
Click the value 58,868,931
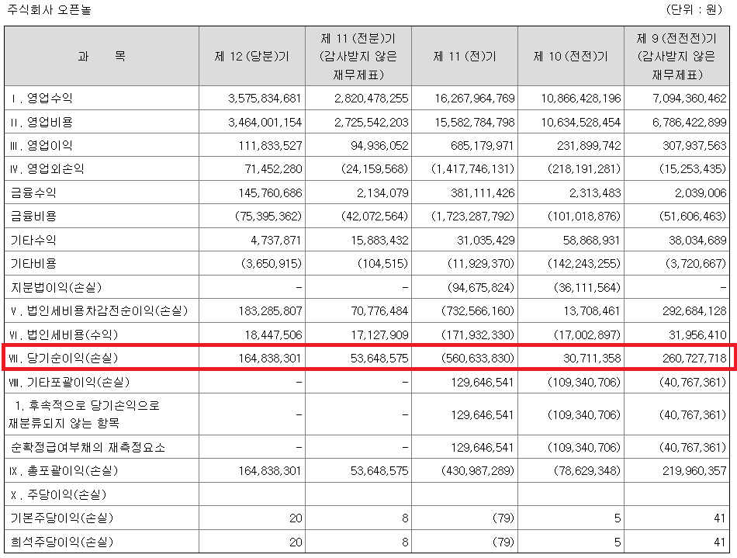tap(592, 241)
